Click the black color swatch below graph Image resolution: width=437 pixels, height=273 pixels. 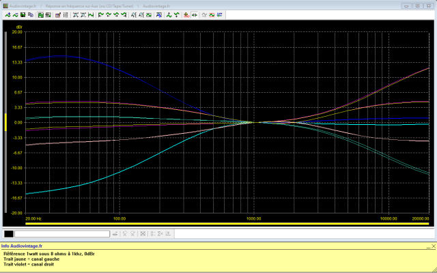coord(9,233)
